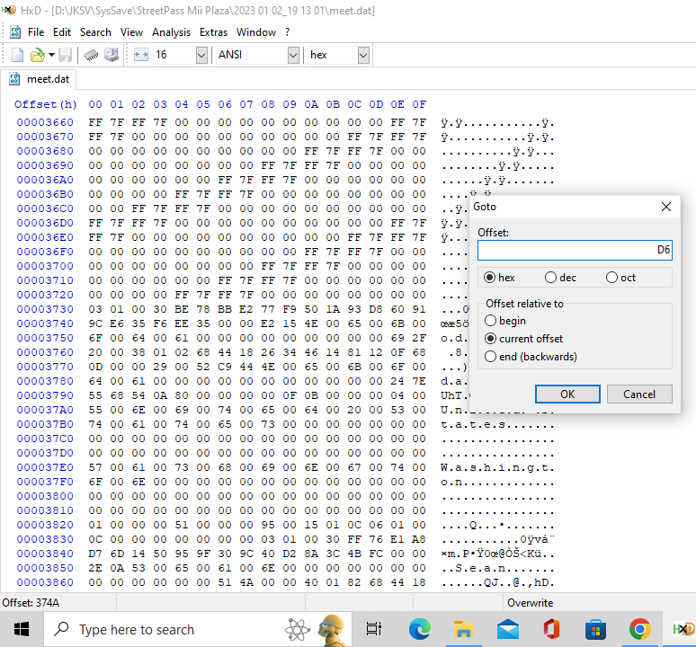The width and height of the screenshot is (696, 647).
Task: Click the Overwrite mode status bar entry
Action: pos(530,603)
